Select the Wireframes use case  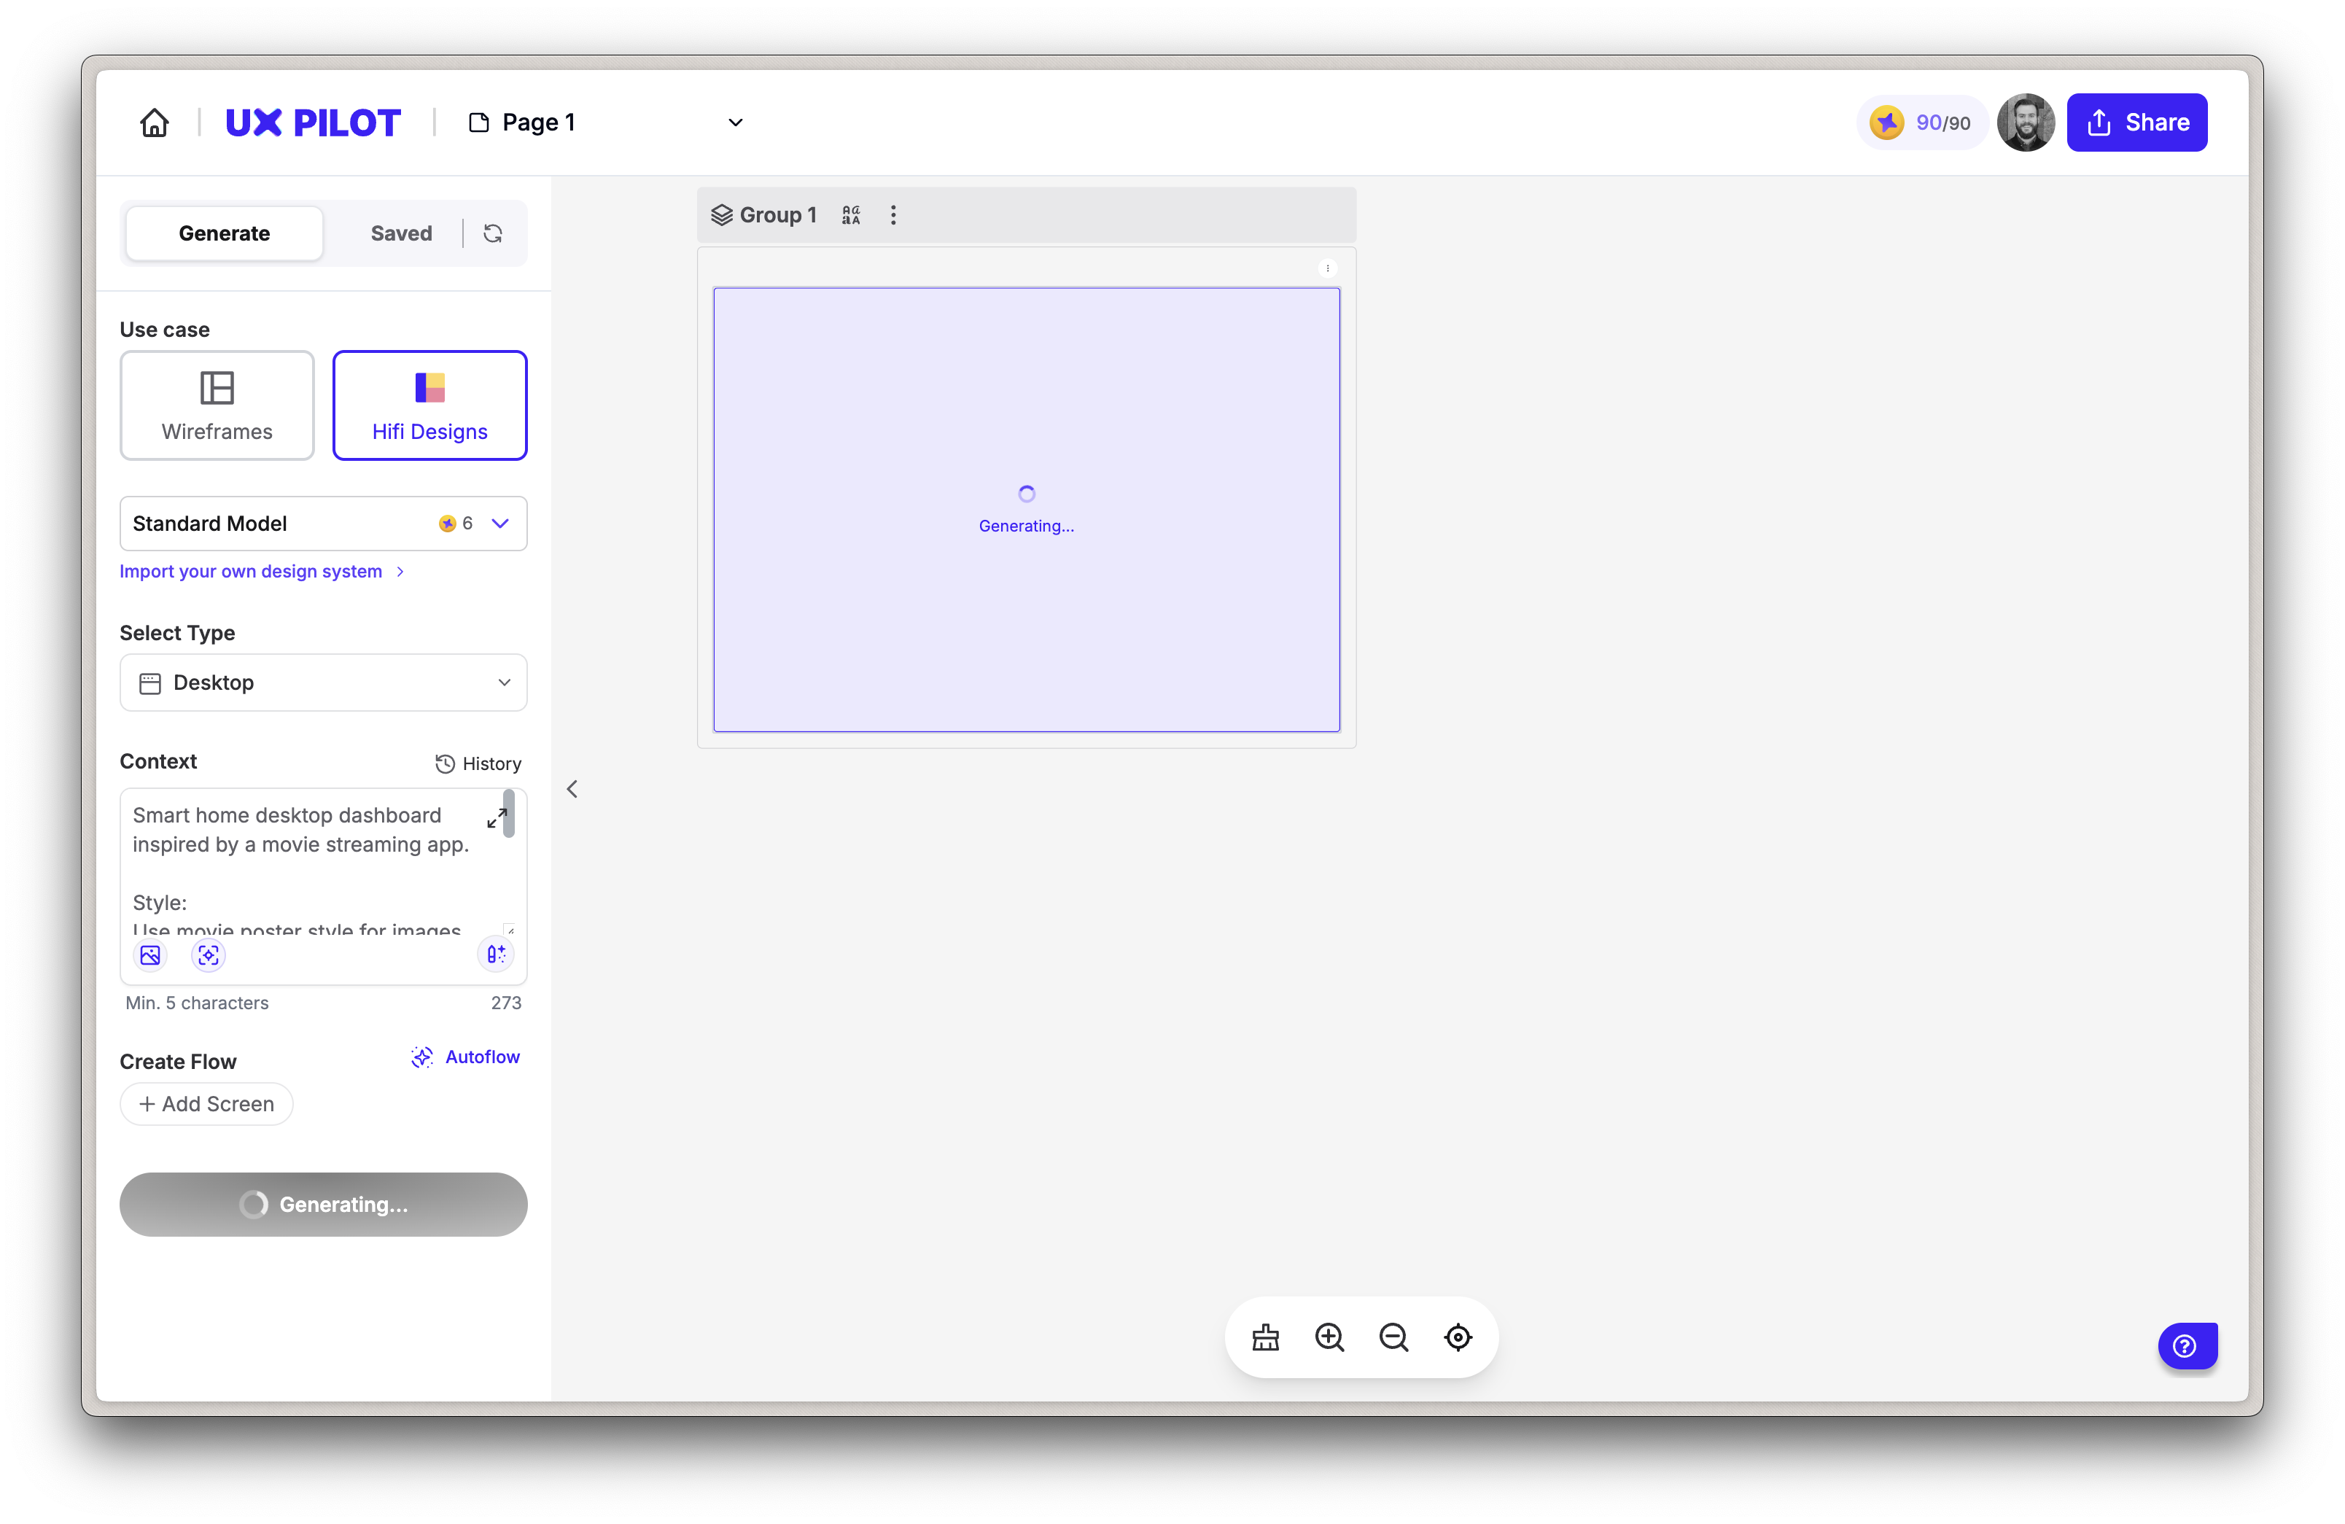[217, 405]
